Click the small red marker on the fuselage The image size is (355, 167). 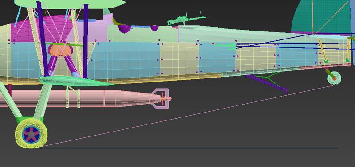tap(213, 43)
